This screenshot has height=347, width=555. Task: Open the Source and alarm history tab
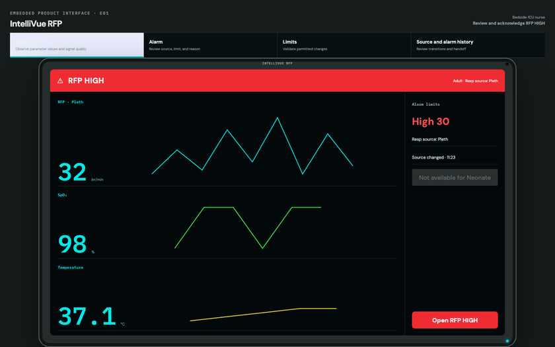coord(478,45)
